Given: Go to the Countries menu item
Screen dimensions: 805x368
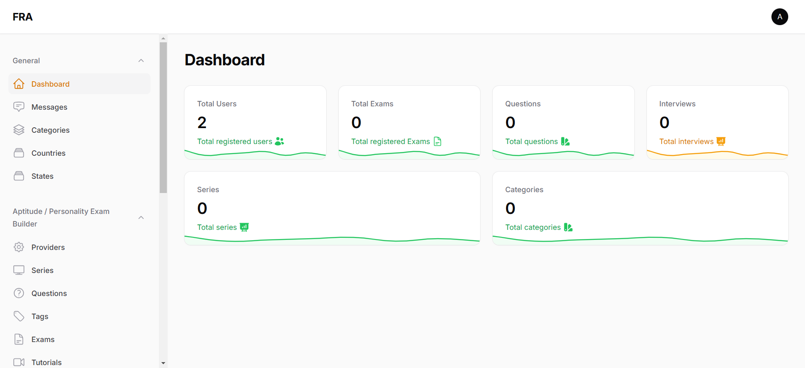Looking at the screenshot, I should coord(48,153).
